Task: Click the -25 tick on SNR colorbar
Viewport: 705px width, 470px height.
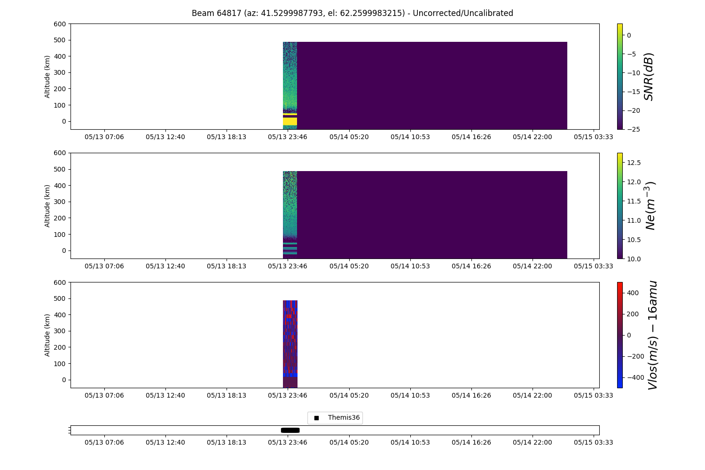Action: pyautogui.click(x=633, y=129)
